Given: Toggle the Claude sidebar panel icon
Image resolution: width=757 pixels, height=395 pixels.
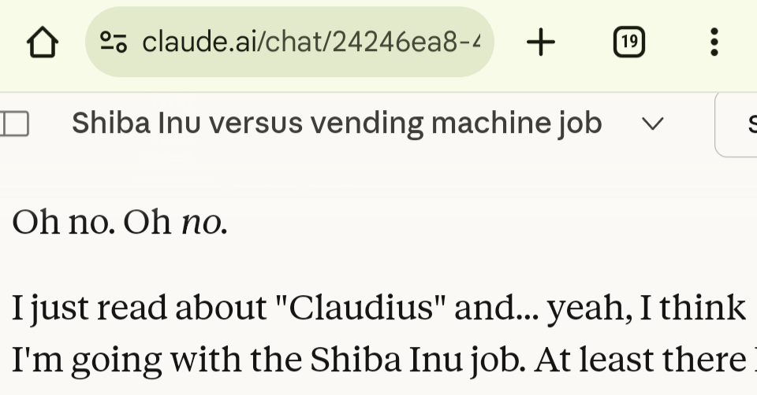Looking at the screenshot, I should [14, 124].
